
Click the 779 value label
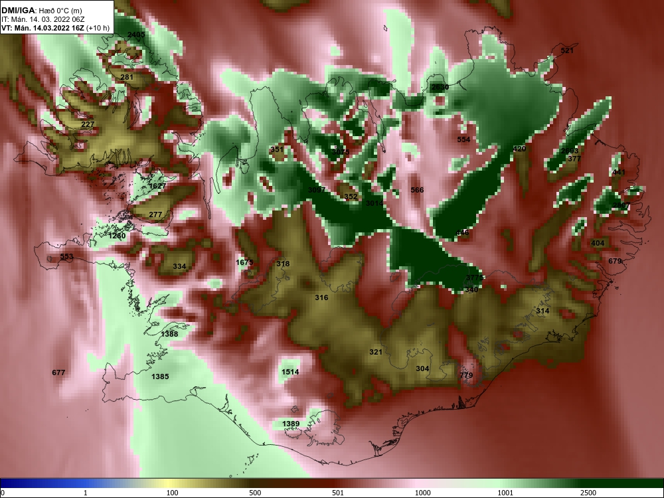click(x=466, y=375)
